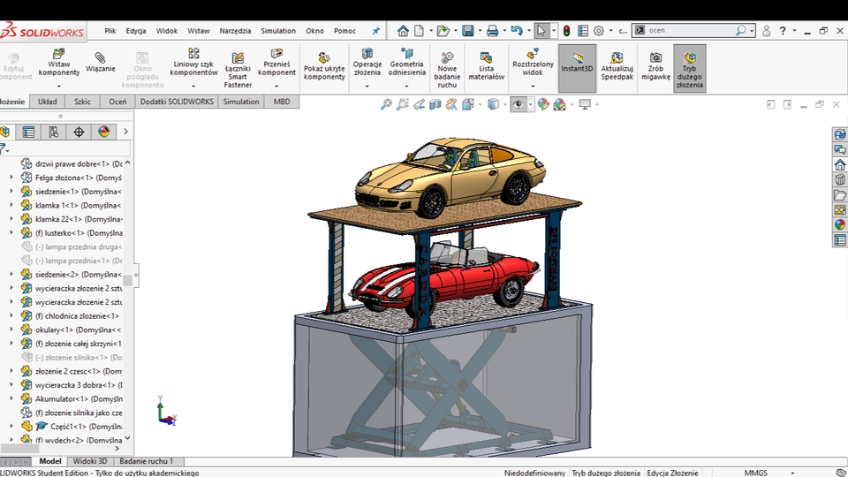The image size is (848, 477).
Task: Open MMGS units dropdown in status bar
Action: pyautogui.click(x=793, y=473)
